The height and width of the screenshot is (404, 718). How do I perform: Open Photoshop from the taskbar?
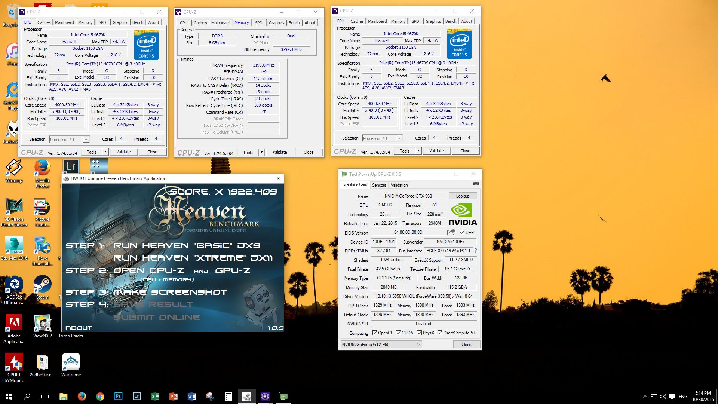[118, 396]
